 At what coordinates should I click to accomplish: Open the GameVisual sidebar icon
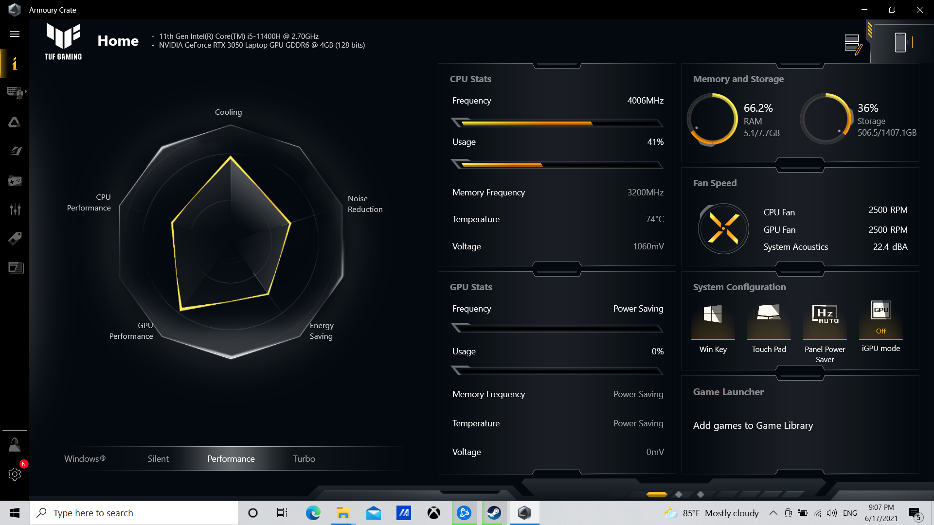click(x=15, y=151)
